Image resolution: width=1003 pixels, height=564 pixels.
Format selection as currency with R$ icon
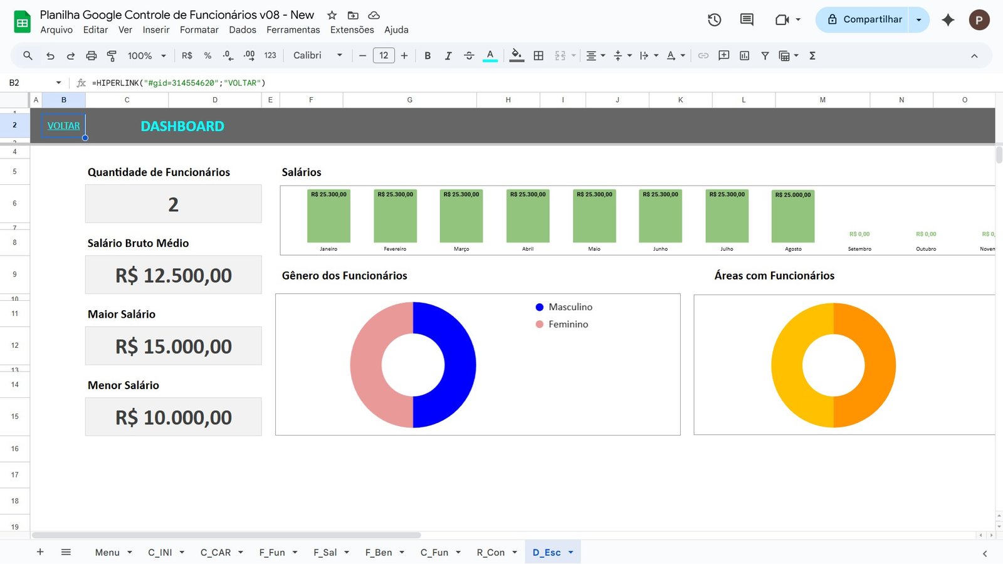click(186, 56)
